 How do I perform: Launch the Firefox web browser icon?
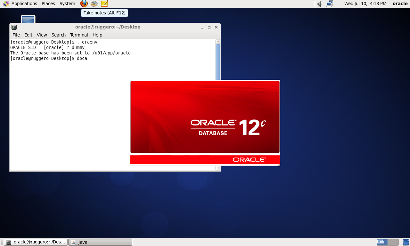click(84, 4)
